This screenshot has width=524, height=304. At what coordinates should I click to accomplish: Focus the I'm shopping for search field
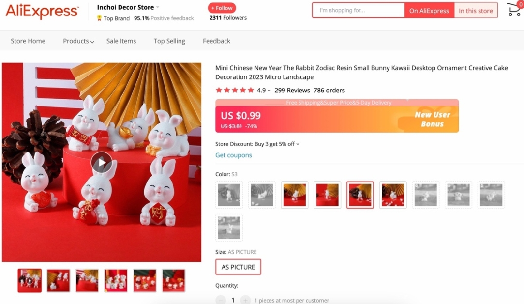click(x=358, y=10)
